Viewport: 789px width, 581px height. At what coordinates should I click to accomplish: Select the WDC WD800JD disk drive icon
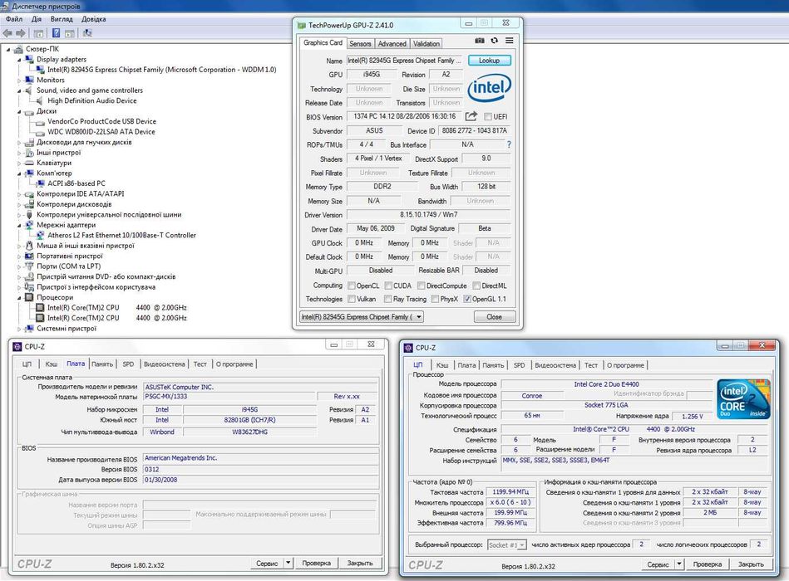pyautogui.click(x=40, y=132)
